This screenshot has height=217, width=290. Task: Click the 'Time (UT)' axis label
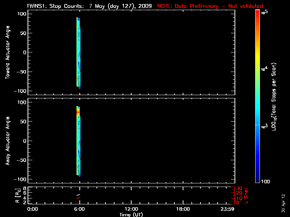coord(131,214)
